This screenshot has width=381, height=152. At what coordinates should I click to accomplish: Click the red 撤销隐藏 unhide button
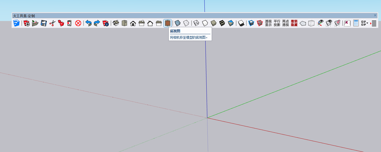click(294, 23)
